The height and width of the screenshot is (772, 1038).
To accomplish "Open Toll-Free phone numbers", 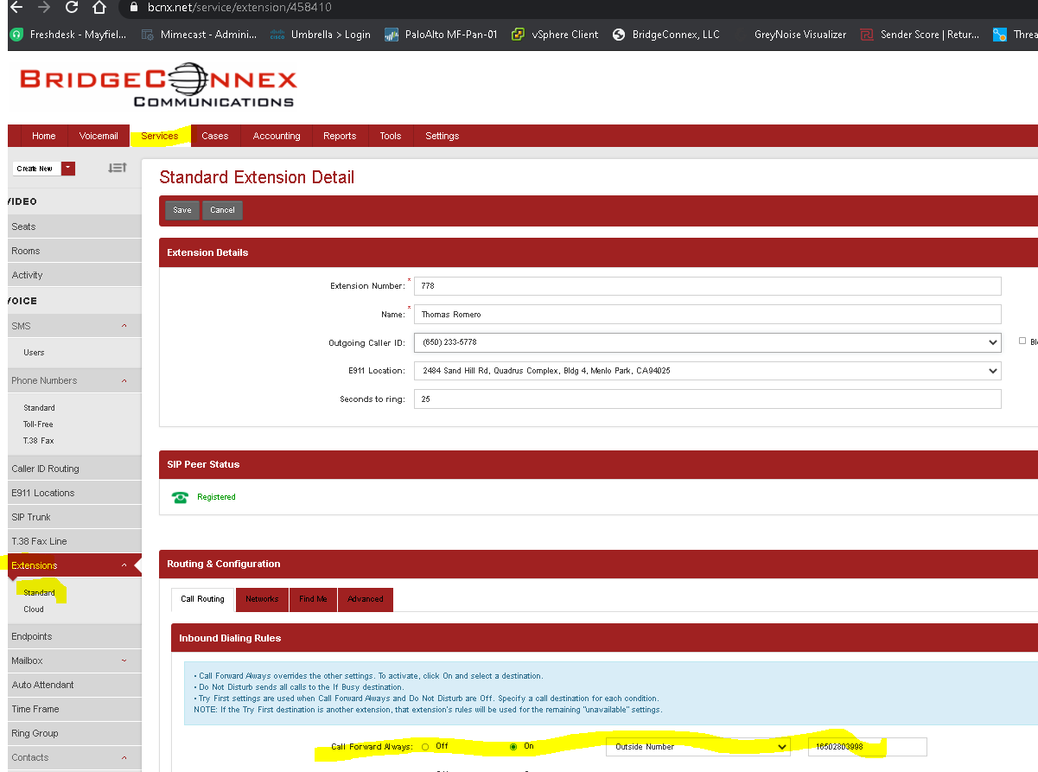I will pyautogui.click(x=38, y=424).
